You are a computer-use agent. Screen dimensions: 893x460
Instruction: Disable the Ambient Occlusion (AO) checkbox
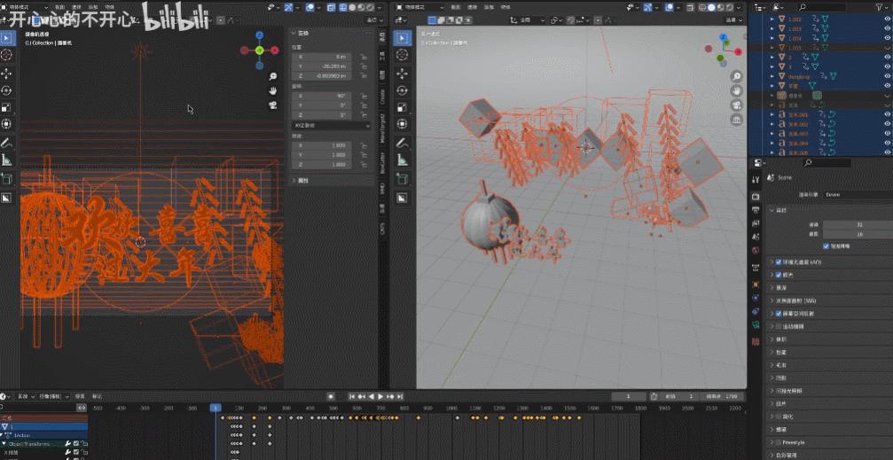779,262
